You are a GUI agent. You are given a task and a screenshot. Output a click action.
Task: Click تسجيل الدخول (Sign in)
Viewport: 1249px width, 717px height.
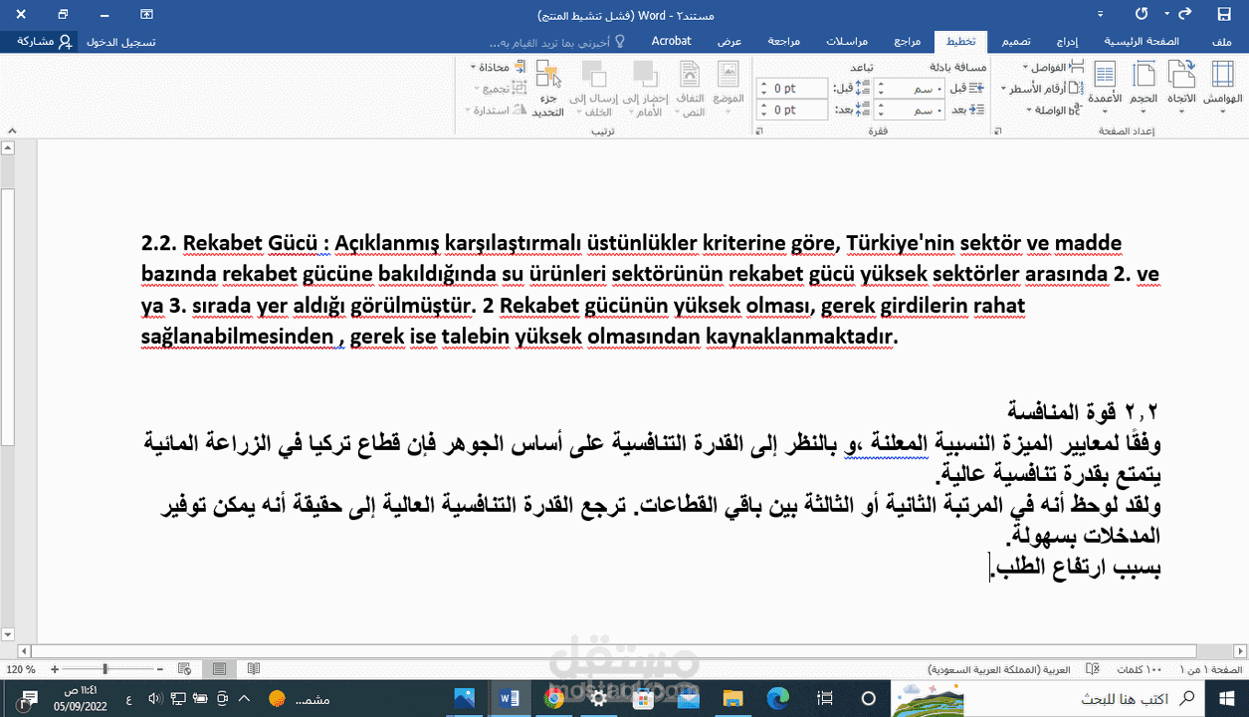(x=121, y=43)
